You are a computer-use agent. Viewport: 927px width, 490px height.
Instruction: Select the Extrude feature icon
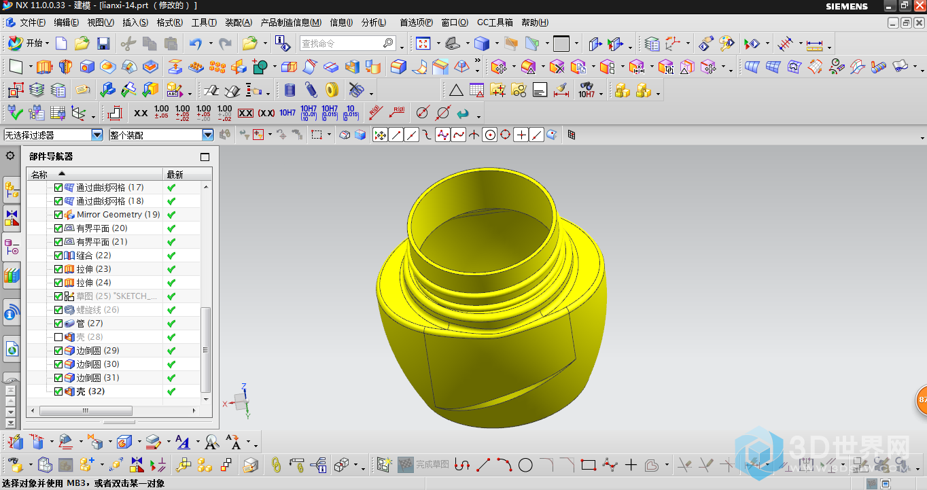[x=44, y=67]
